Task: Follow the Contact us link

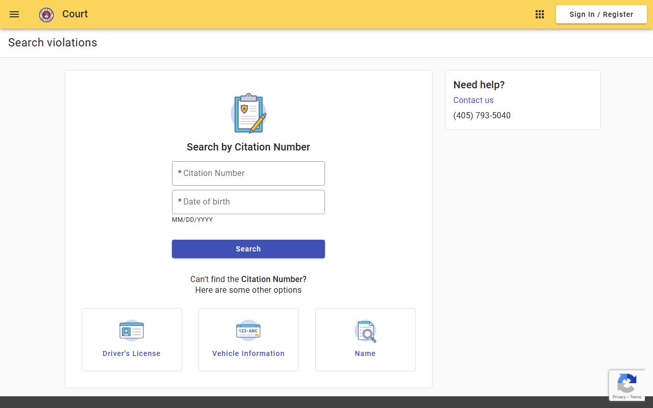Action: [x=473, y=100]
